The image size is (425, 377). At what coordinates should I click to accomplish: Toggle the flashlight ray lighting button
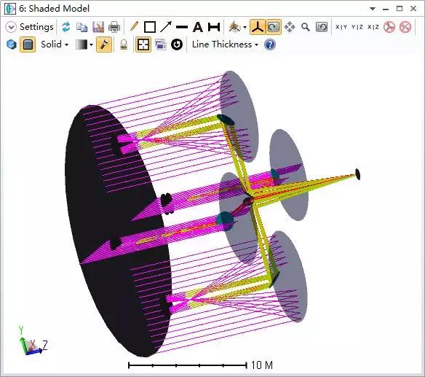(104, 44)
